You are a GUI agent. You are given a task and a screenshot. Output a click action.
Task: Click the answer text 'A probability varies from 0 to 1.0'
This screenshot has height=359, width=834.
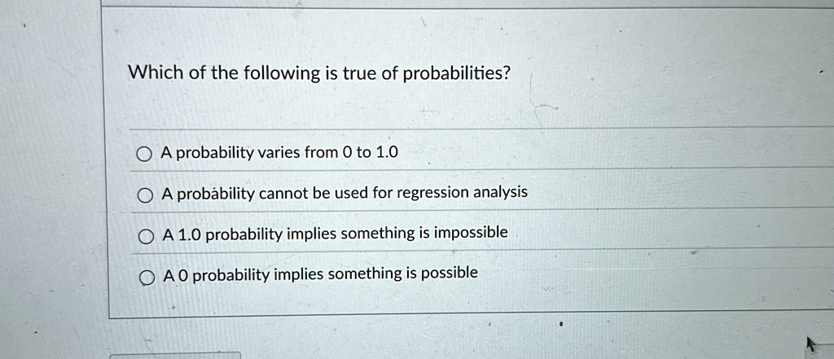coord(280,153)
